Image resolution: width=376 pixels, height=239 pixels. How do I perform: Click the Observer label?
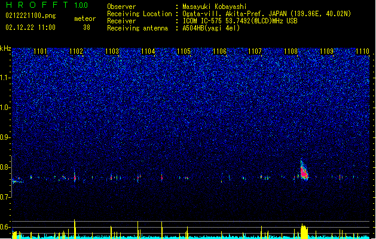tap(121, 7)
